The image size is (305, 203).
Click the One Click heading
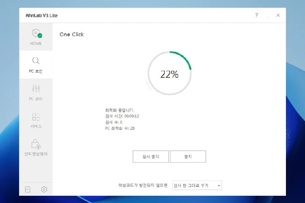coord(72,34)
